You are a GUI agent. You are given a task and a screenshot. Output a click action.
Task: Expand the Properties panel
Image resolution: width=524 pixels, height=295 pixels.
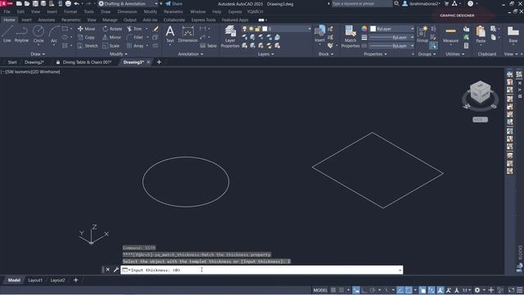375,54
